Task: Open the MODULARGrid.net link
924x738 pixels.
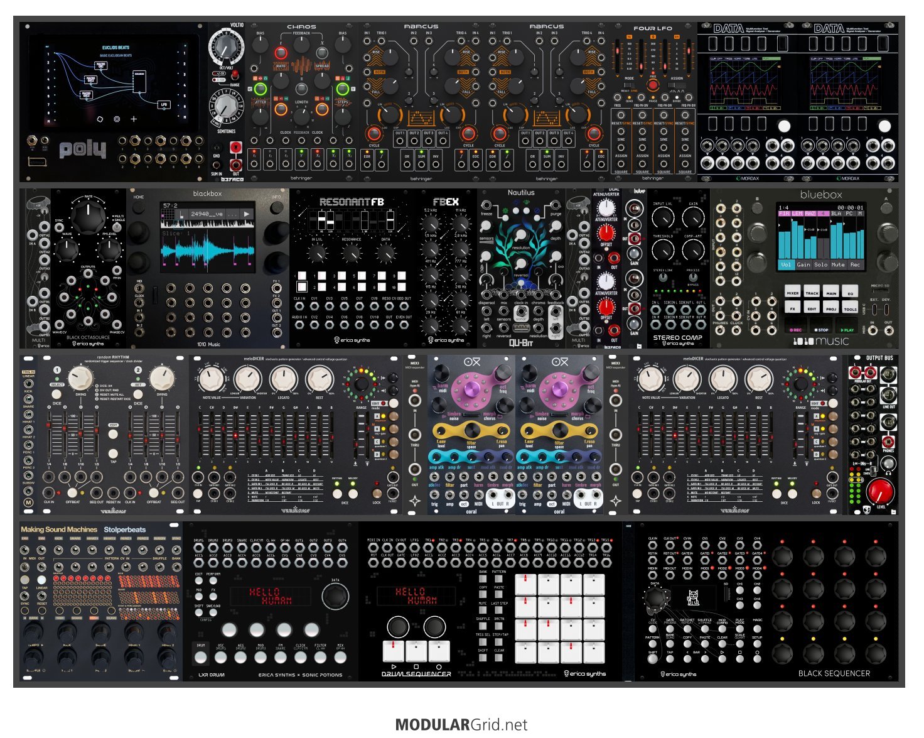Action: point(462,725)
